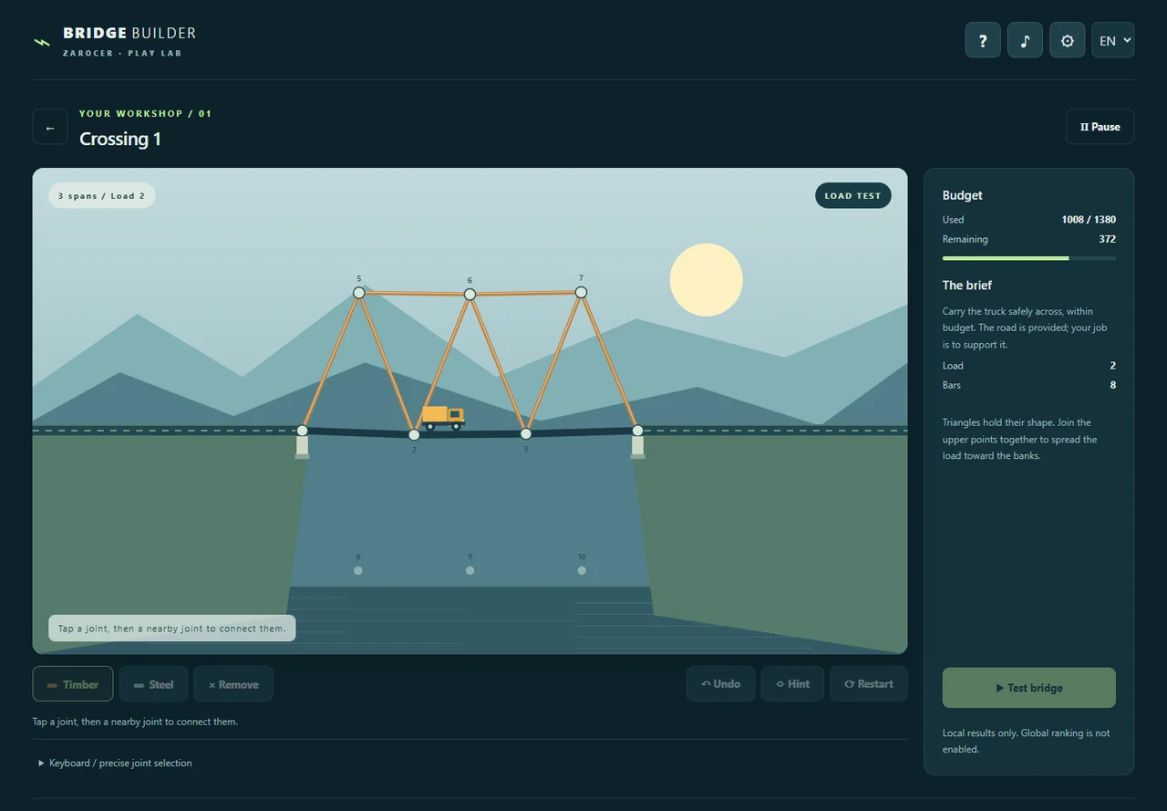Click the "Local results only" note
This screenshot has width=1167, height=811.
[1027, 741]
